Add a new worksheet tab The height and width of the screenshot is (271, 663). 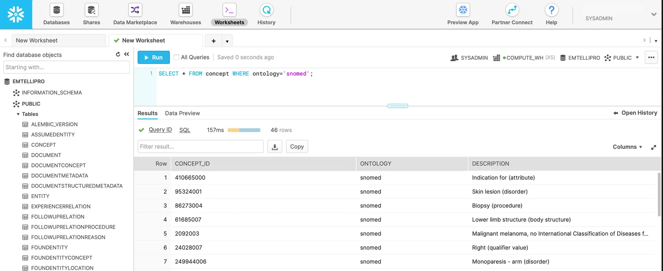[x=214, y=41]
